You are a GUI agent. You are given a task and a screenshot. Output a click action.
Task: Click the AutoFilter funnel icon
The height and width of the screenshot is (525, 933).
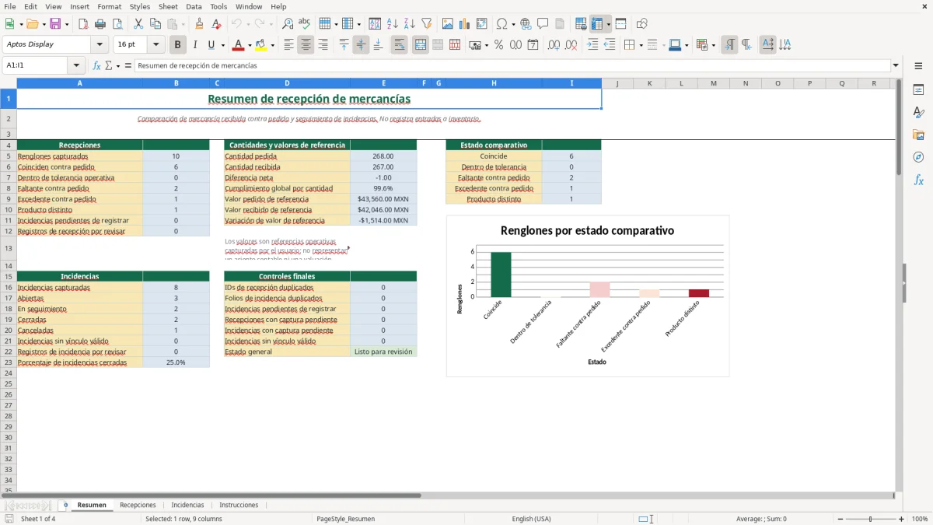[426, 24]
